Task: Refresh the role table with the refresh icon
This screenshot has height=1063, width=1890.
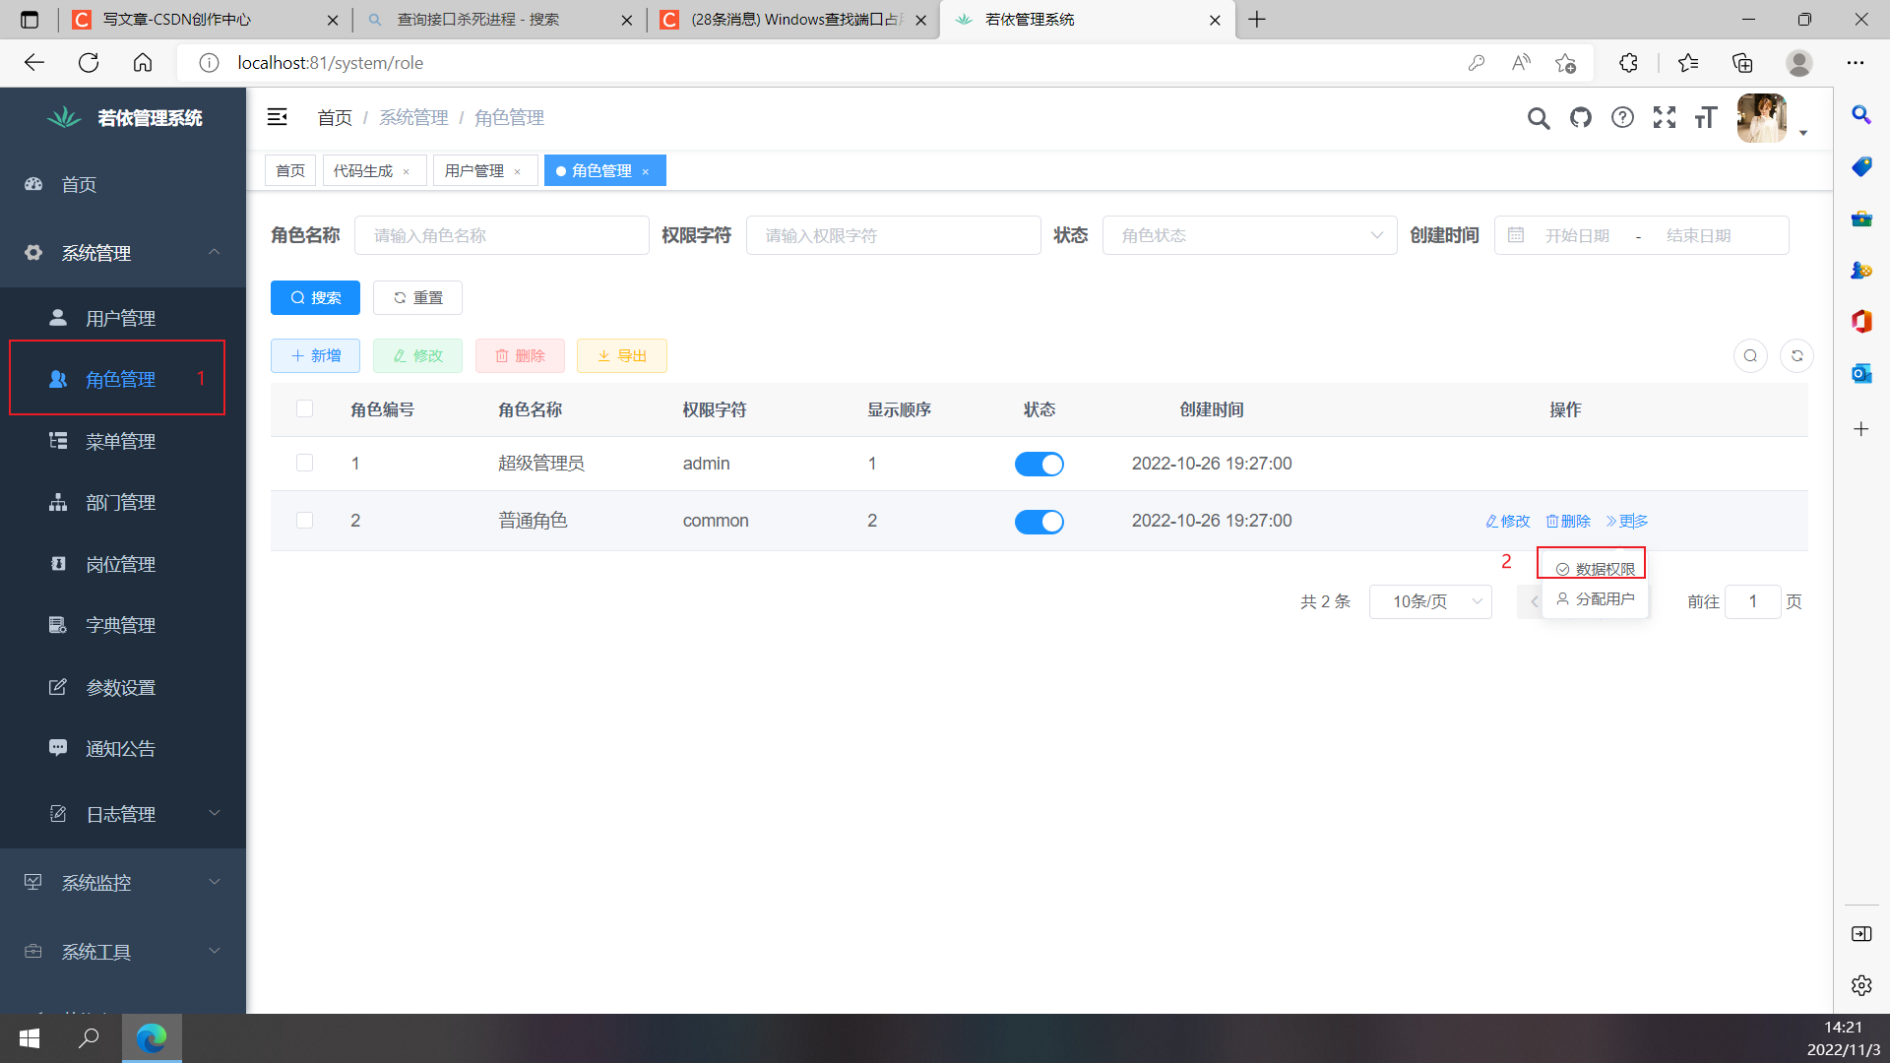Action: pyautogui.click(x=1796, y=355)
